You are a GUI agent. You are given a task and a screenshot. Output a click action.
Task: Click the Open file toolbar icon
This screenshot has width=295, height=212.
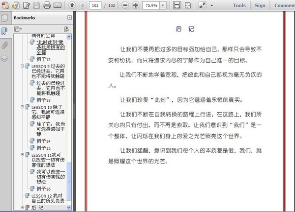pyautogui.click(x=16, y=5)
